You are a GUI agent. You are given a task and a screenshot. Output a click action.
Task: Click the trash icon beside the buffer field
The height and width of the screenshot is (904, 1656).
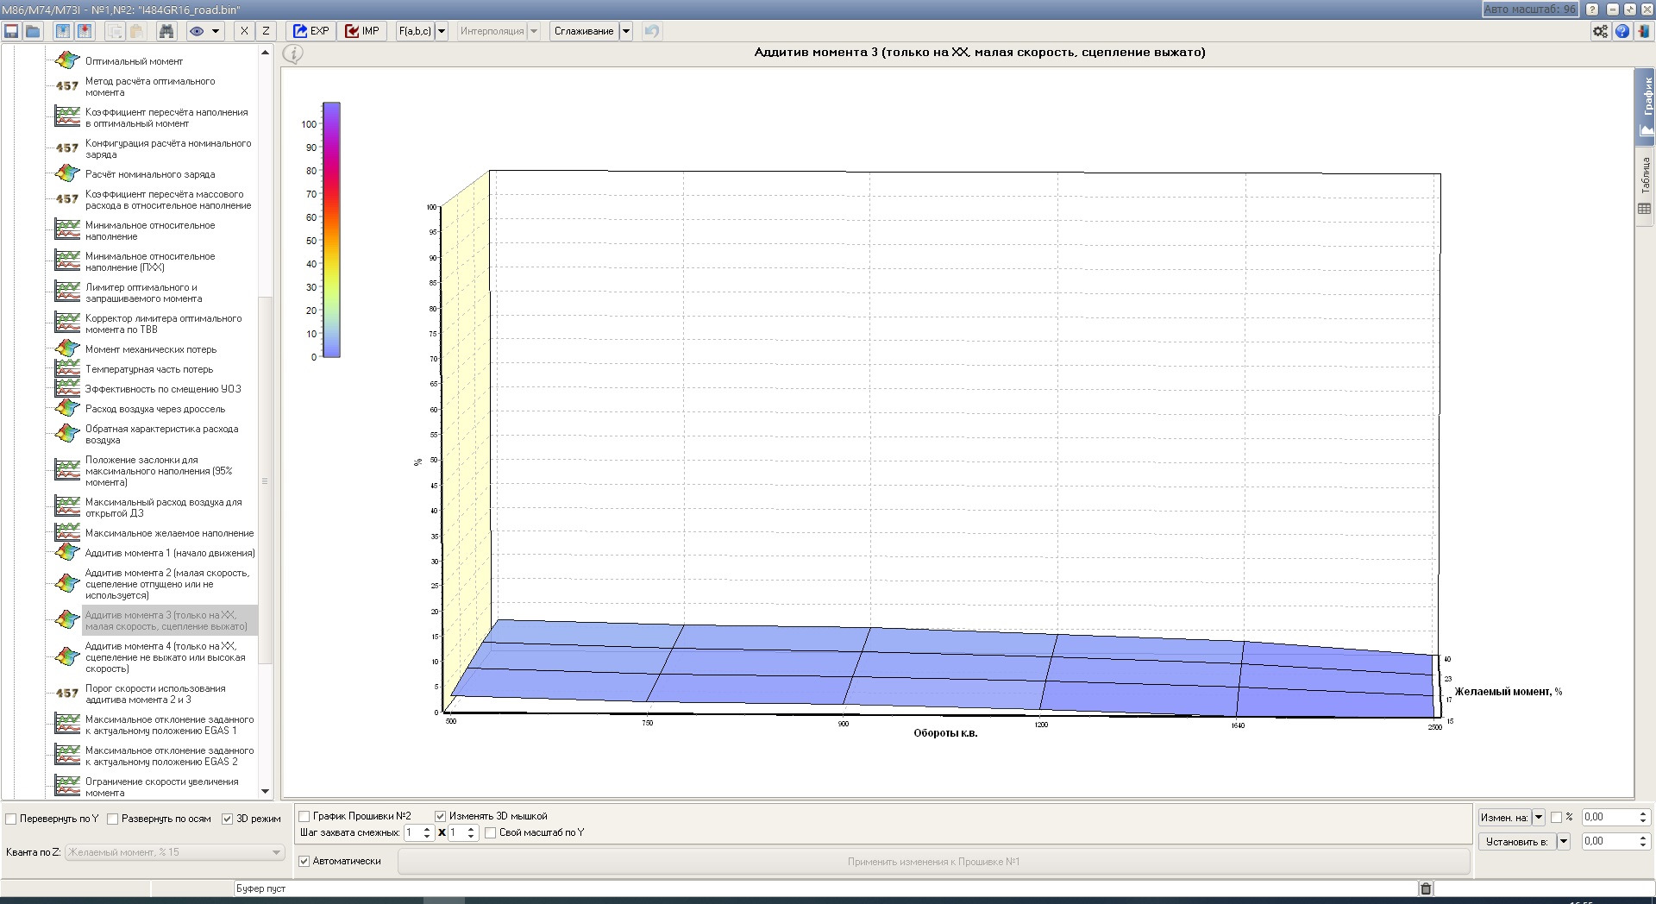1426,888
